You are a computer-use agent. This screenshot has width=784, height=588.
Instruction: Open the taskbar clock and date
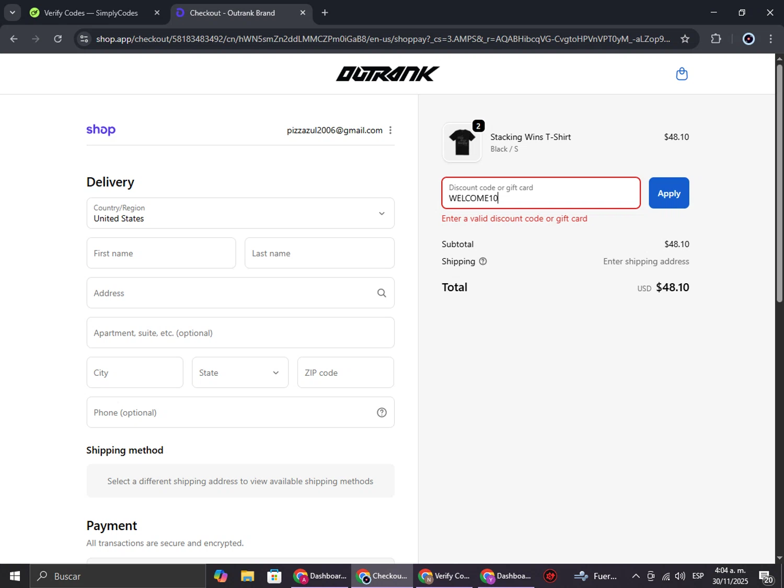pyautogui.click(x=730, y=576)
